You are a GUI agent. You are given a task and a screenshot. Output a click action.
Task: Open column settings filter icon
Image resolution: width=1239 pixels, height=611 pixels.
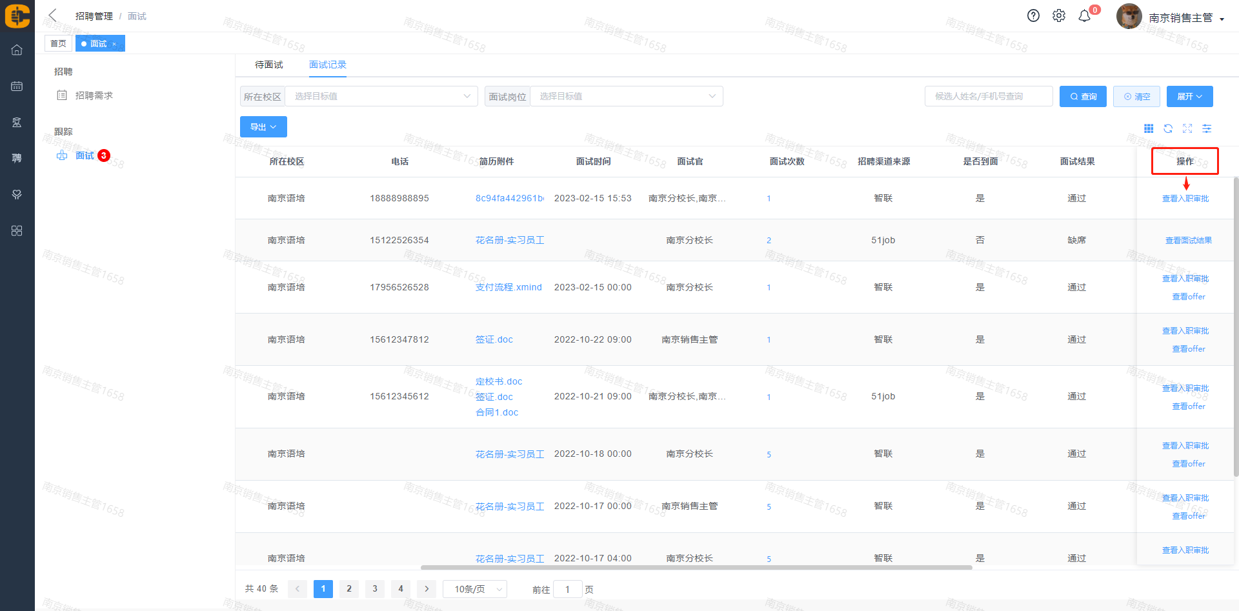tap(1207, 129)
